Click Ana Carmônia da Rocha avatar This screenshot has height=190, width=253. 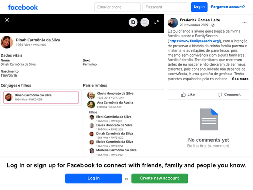point(91,104)
